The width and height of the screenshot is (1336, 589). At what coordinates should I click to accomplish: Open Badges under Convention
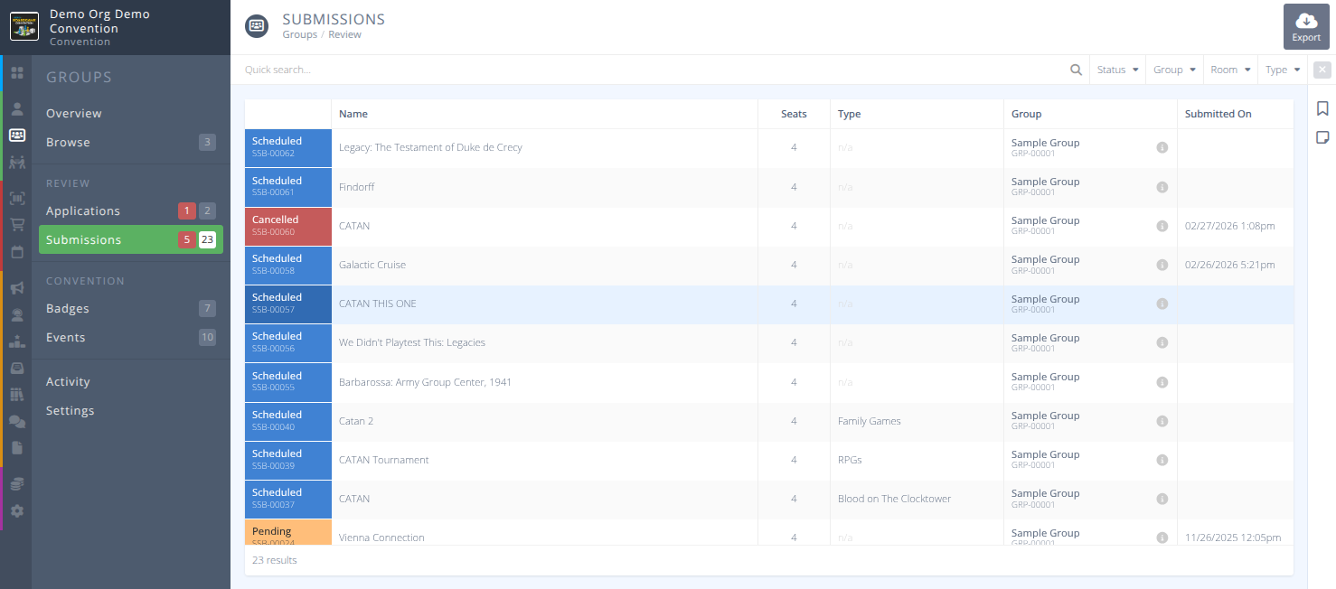point(131,308)
